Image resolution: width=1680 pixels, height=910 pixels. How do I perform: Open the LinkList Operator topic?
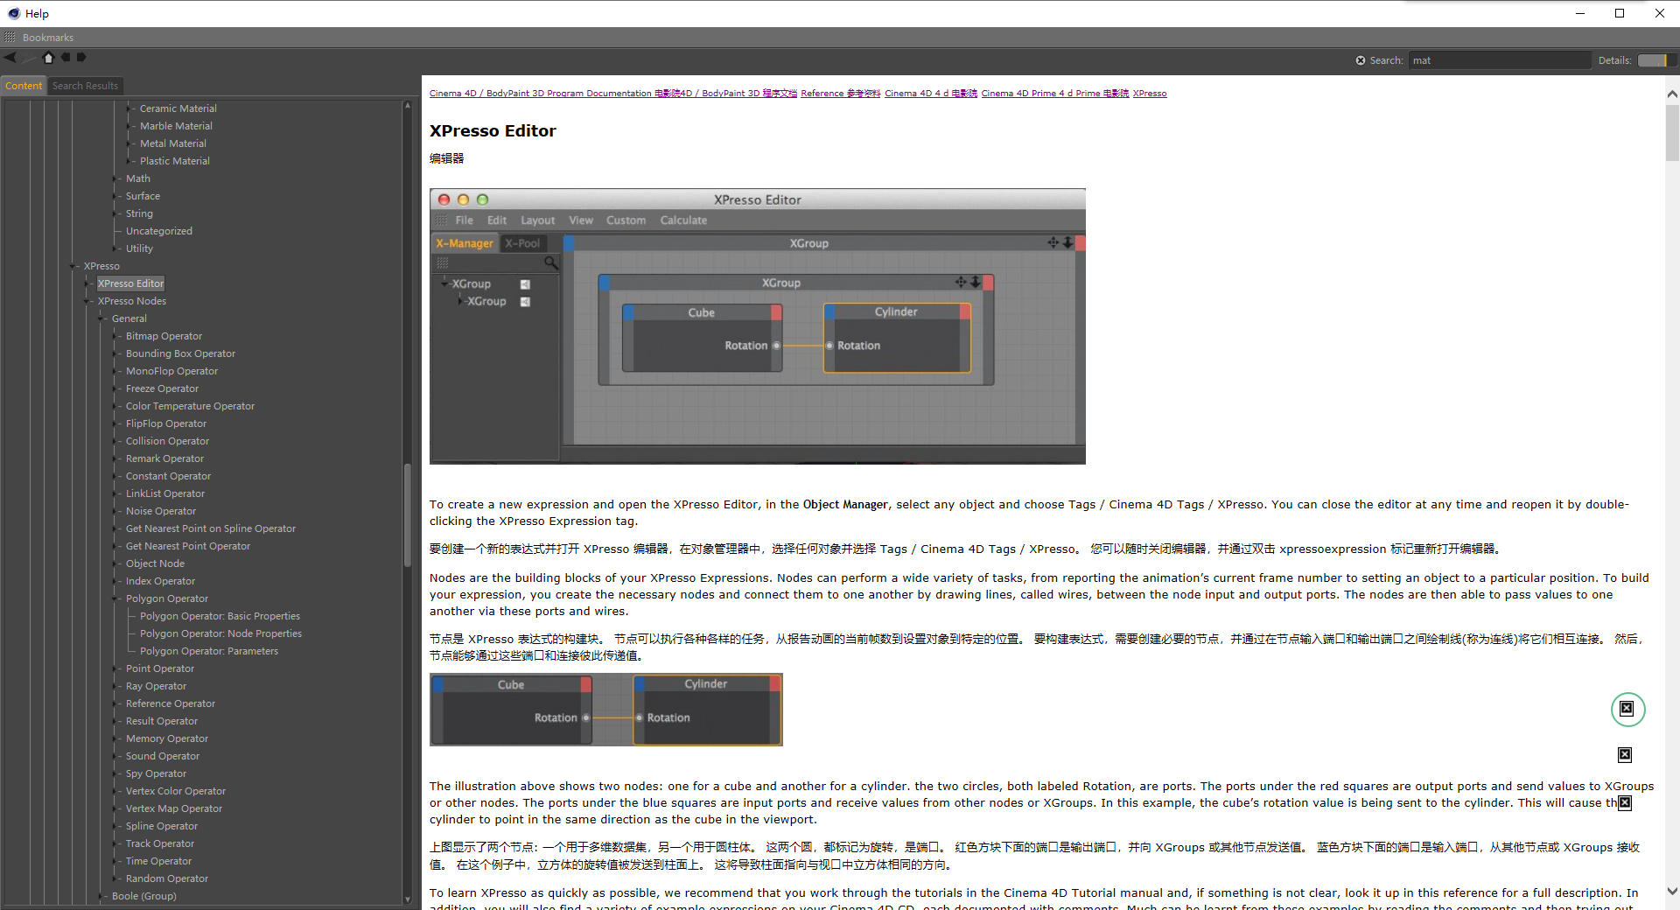165,493
